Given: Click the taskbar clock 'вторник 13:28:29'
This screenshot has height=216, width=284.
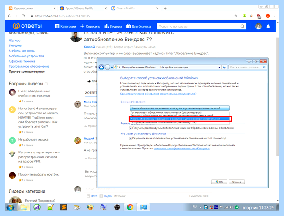Looking at the screenshot, I should [x=258, y=208].
